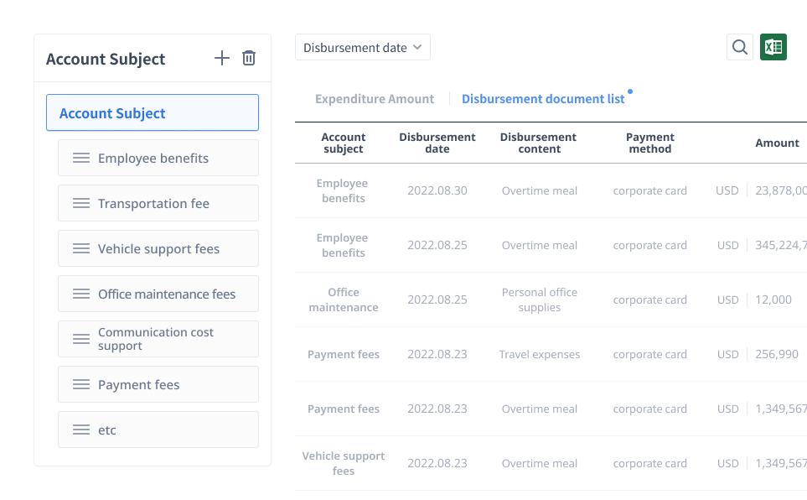Select the Personal office supplies row
The width and height of the screenshot is (807, 500).
(x=539, y=299)
